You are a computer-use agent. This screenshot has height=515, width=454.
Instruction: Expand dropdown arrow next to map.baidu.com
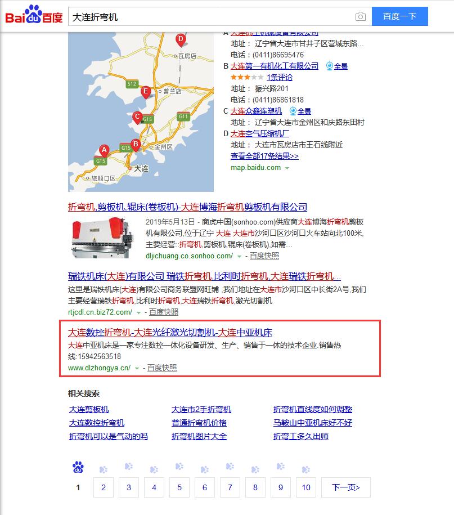[x=287, y=168]
